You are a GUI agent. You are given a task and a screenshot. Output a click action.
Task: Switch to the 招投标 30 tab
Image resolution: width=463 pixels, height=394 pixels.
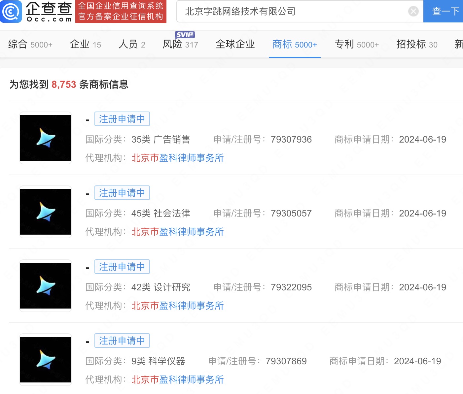coord(417,44)
